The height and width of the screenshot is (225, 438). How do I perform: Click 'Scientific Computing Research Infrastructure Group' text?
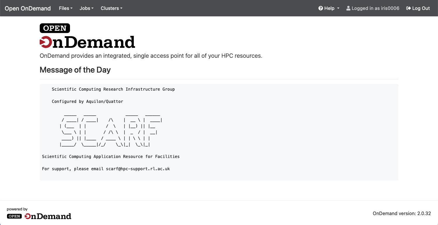[x=113, y=89]
